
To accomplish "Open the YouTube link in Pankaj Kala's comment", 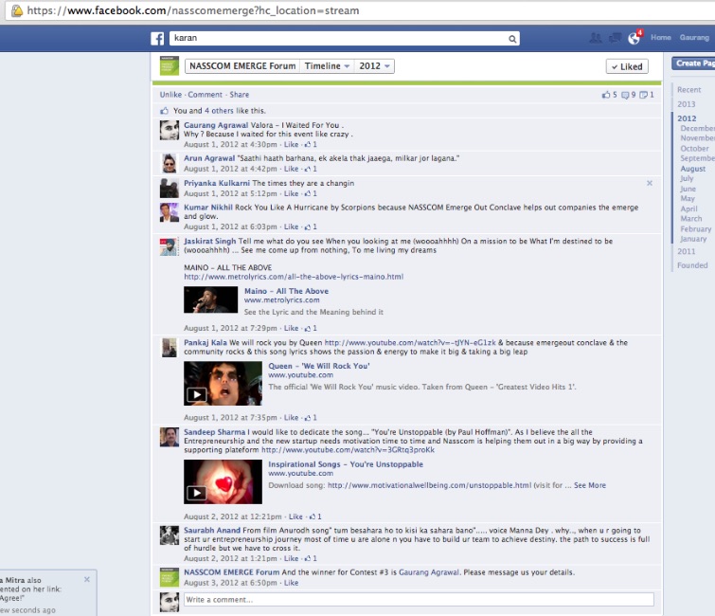I will [410, 342].
